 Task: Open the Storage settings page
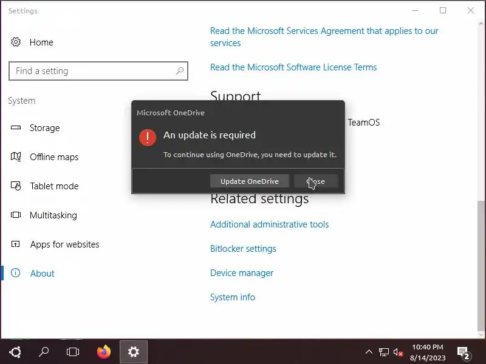[44, 128]
